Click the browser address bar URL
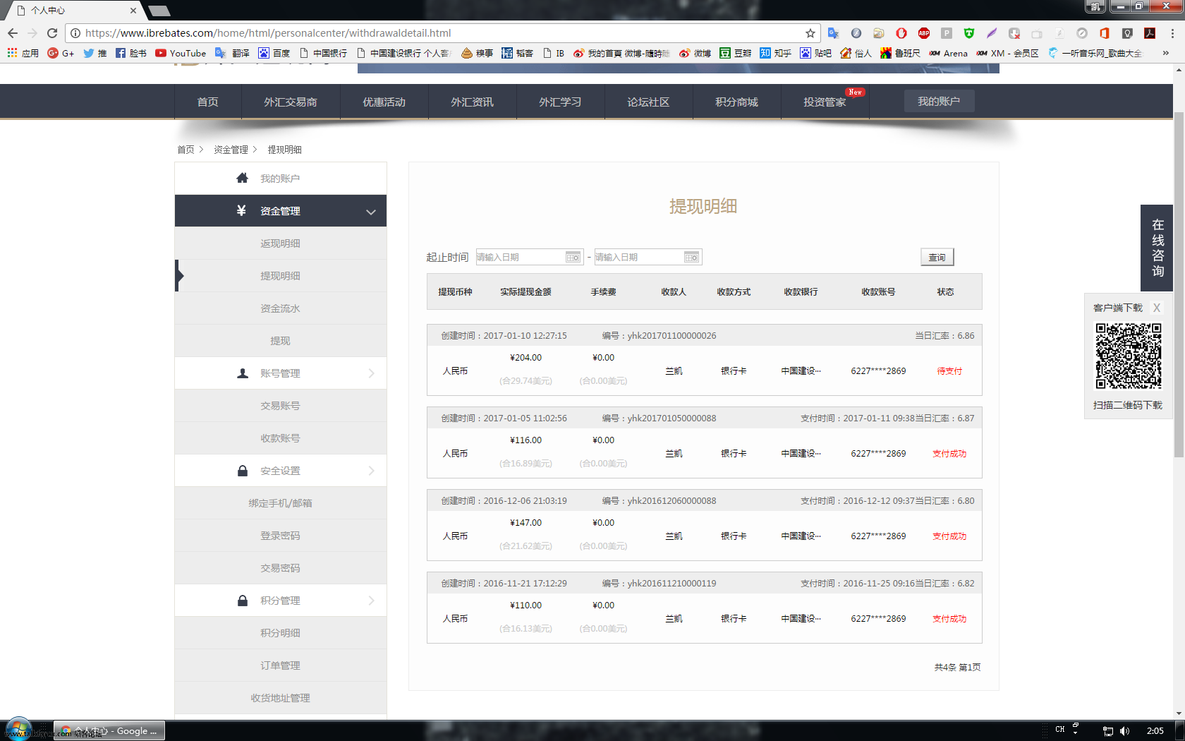This screenshot has height=741, width=1185. 268,33
